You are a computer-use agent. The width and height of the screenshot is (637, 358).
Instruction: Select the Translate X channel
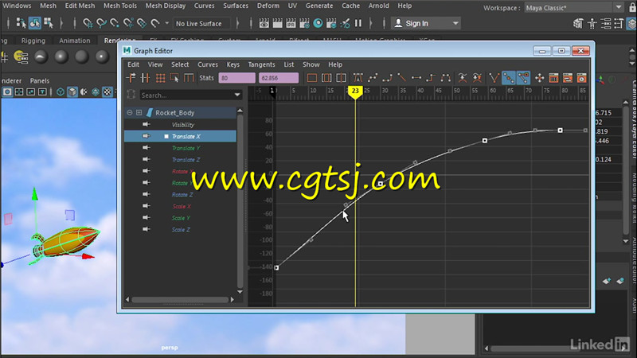(x=181, y=136)
